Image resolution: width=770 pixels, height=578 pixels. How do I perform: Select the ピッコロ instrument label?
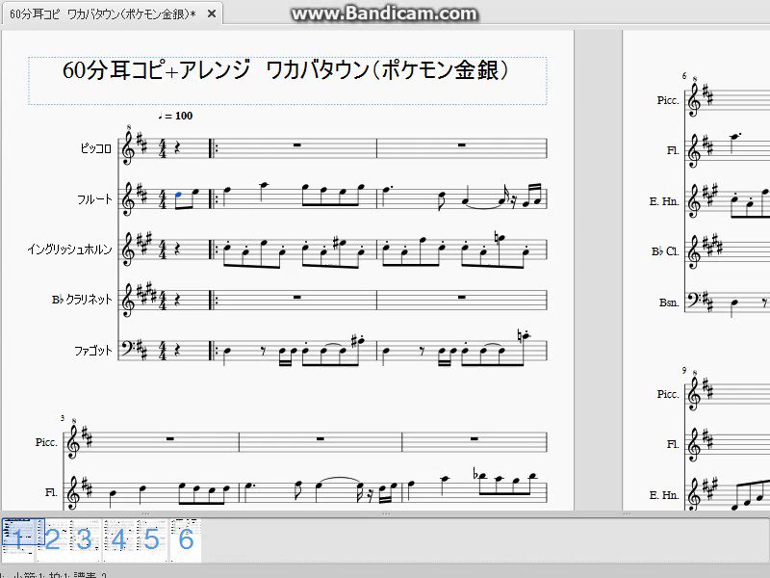coord(96,148)
